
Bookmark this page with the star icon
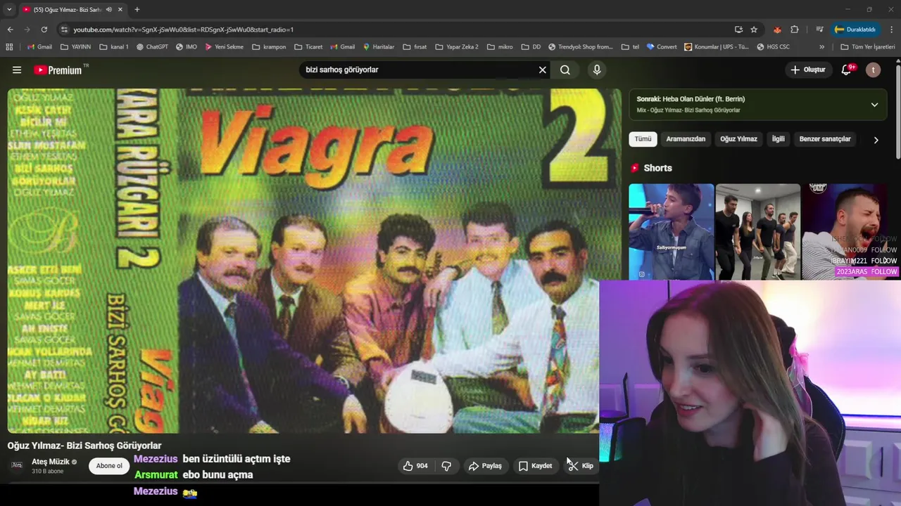(x=754, y=30)
